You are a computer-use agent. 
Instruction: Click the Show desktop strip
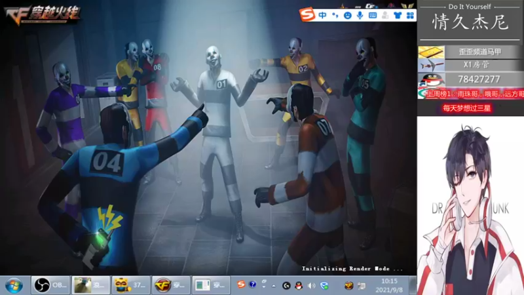click(413, 285)
